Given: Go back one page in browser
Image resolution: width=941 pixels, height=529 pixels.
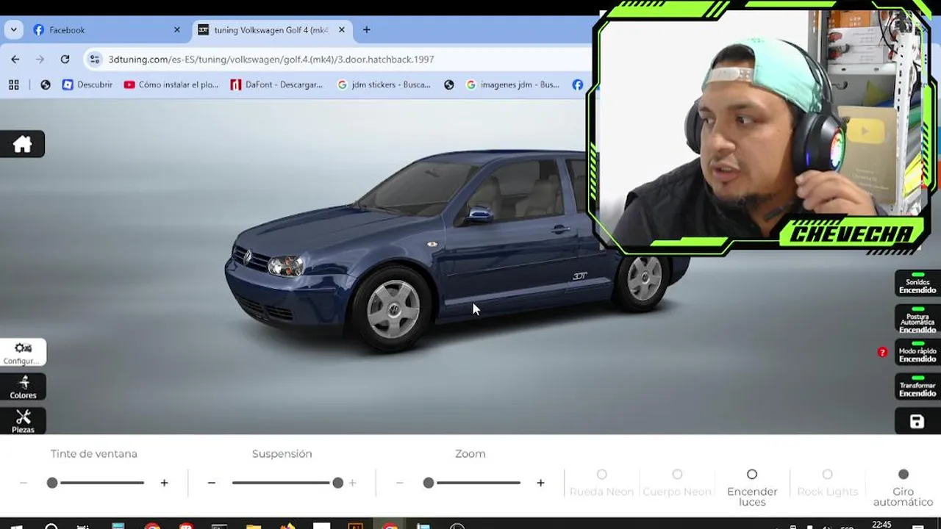Looking at the screenshot, I should (x=15, y=59).
